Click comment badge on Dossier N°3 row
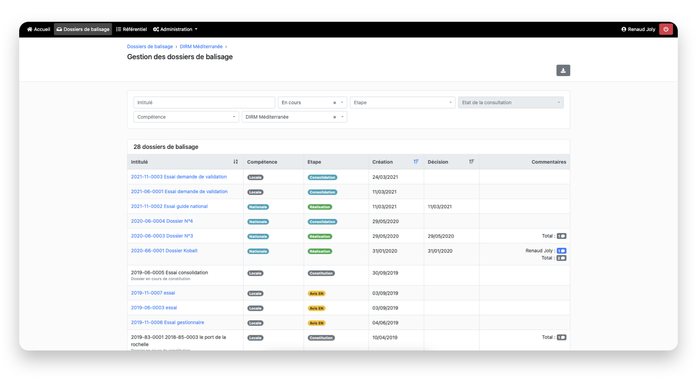The image size is (697, 392). [x=561, y=236]
